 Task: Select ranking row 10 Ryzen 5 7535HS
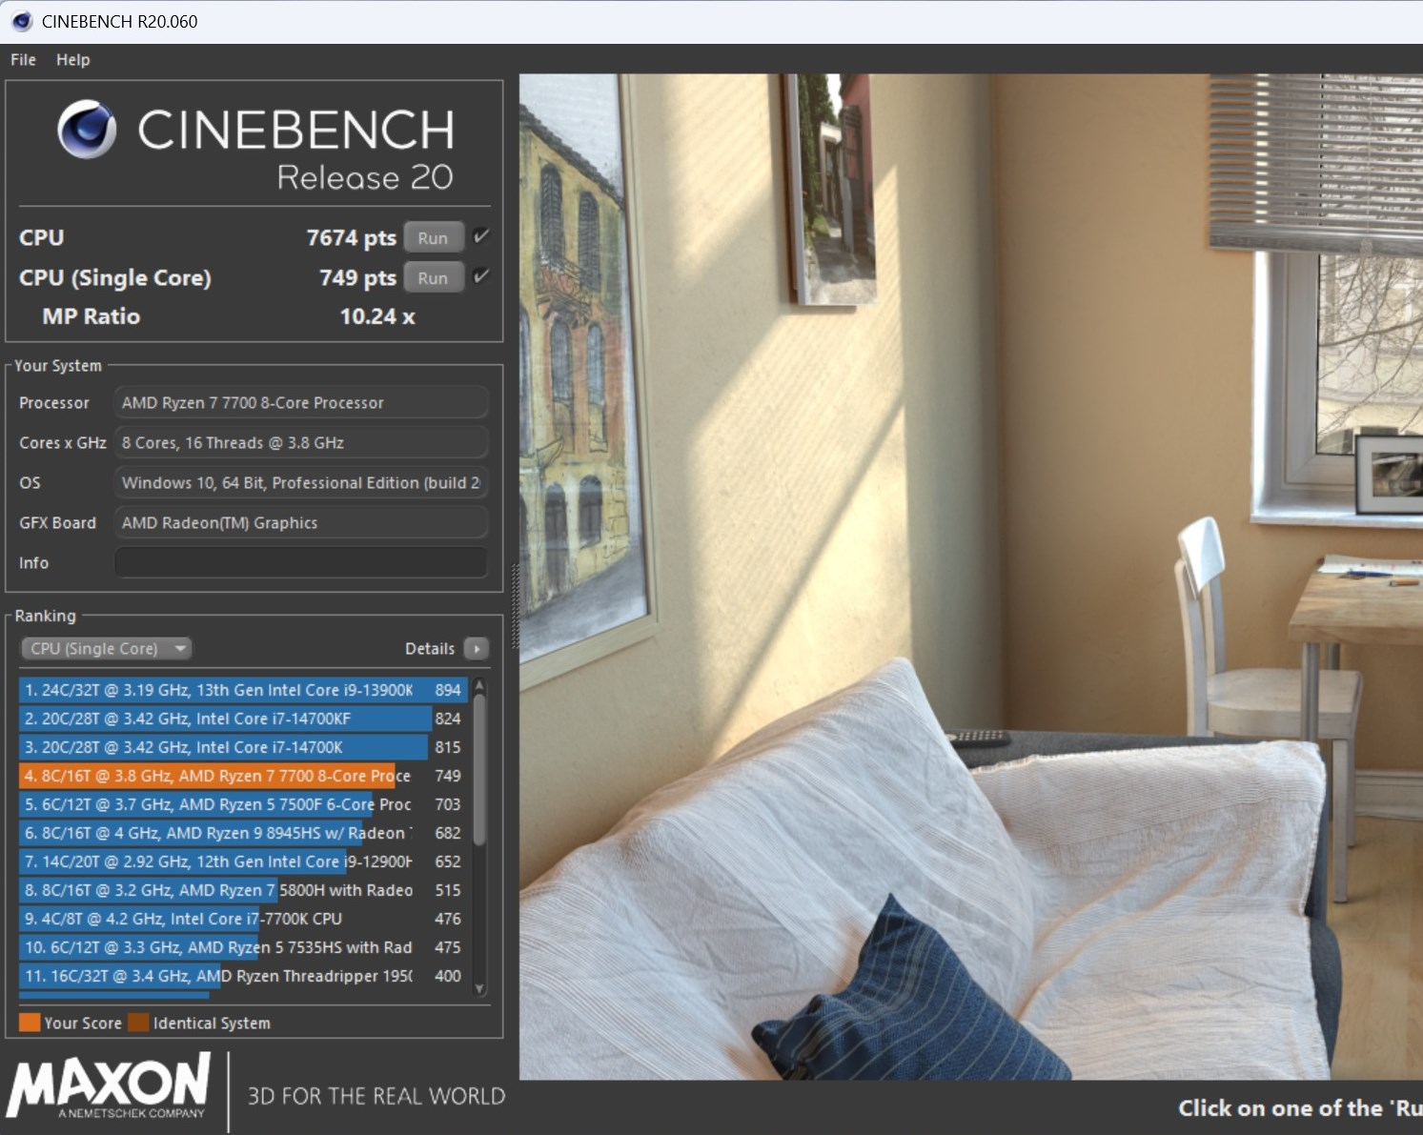[x=243, y=947]
